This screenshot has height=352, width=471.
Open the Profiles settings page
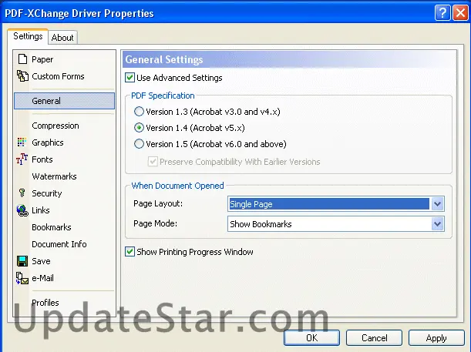(64, 303)
